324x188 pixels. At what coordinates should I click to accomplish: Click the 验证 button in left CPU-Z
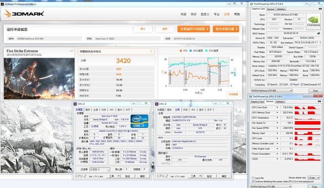tap(128, 176)
